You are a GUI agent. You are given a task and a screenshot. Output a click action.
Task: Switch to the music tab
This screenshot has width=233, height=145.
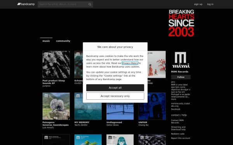[x=46, y=41]
